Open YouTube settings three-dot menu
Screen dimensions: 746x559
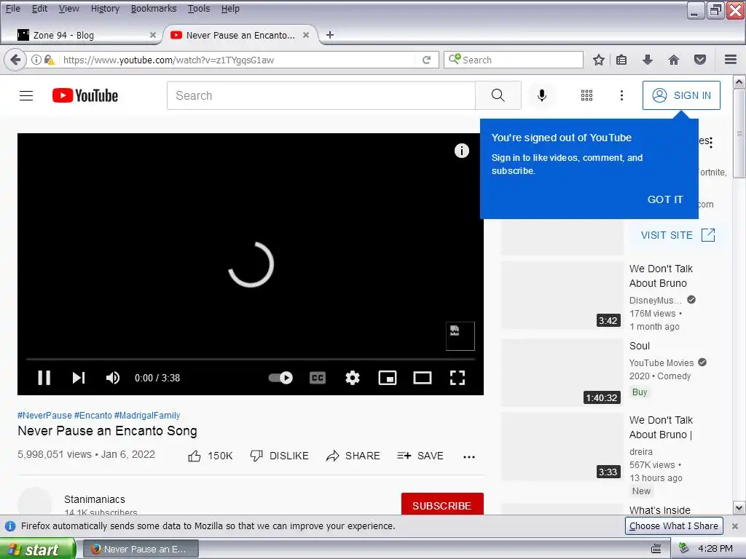(x=621, y=95)
